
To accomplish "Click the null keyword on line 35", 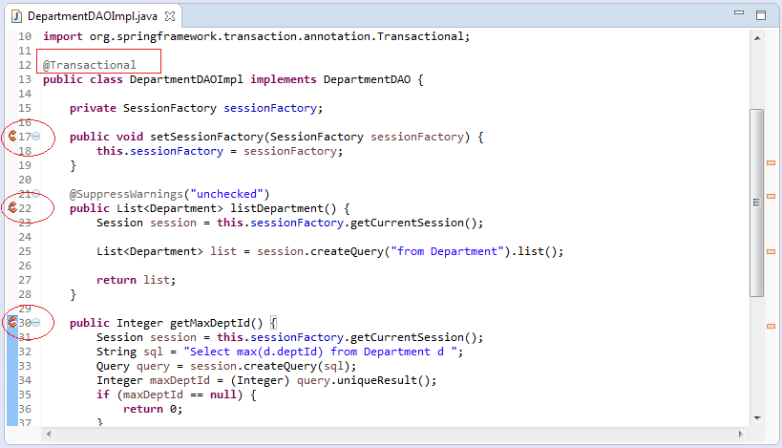I will click(x=222, y=395).
